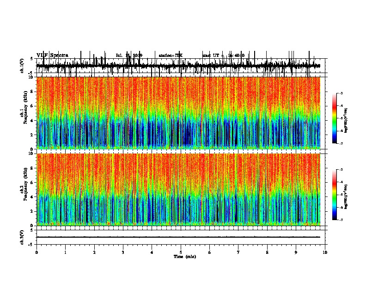Click time axis tick label 7

[x=238, y=252]
